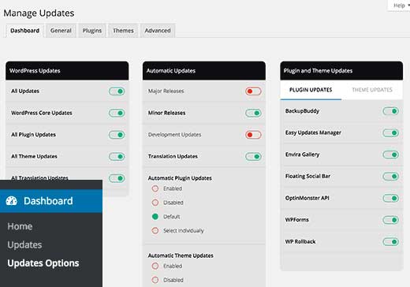Image resolution: width=410 pixels, height=287 pixels.
Task: Enable the Major Releases toggle
Action: coord(253,91)
